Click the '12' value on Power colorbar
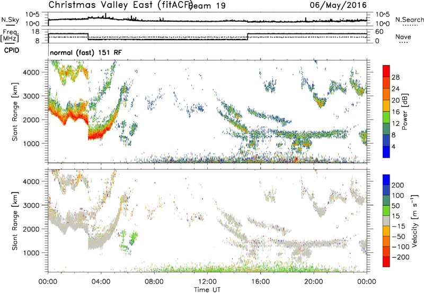This screenshot has height=293, width=424. [395, 124]
